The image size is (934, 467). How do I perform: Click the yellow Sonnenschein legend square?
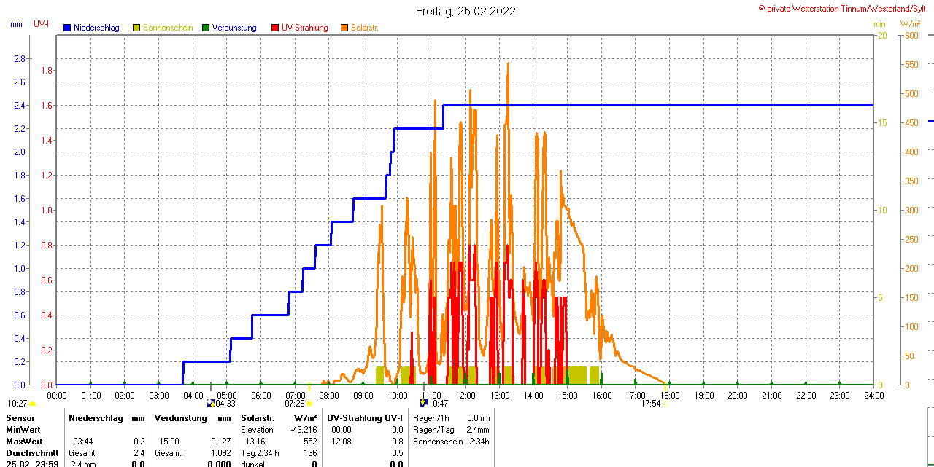point(136,28)
